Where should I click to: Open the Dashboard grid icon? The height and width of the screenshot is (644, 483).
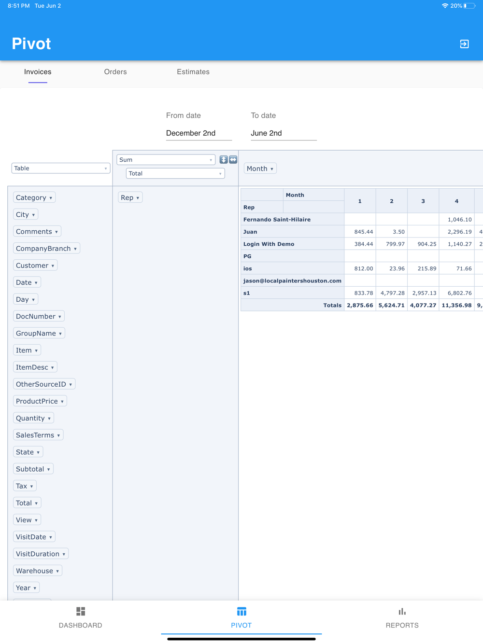[81, 612]
